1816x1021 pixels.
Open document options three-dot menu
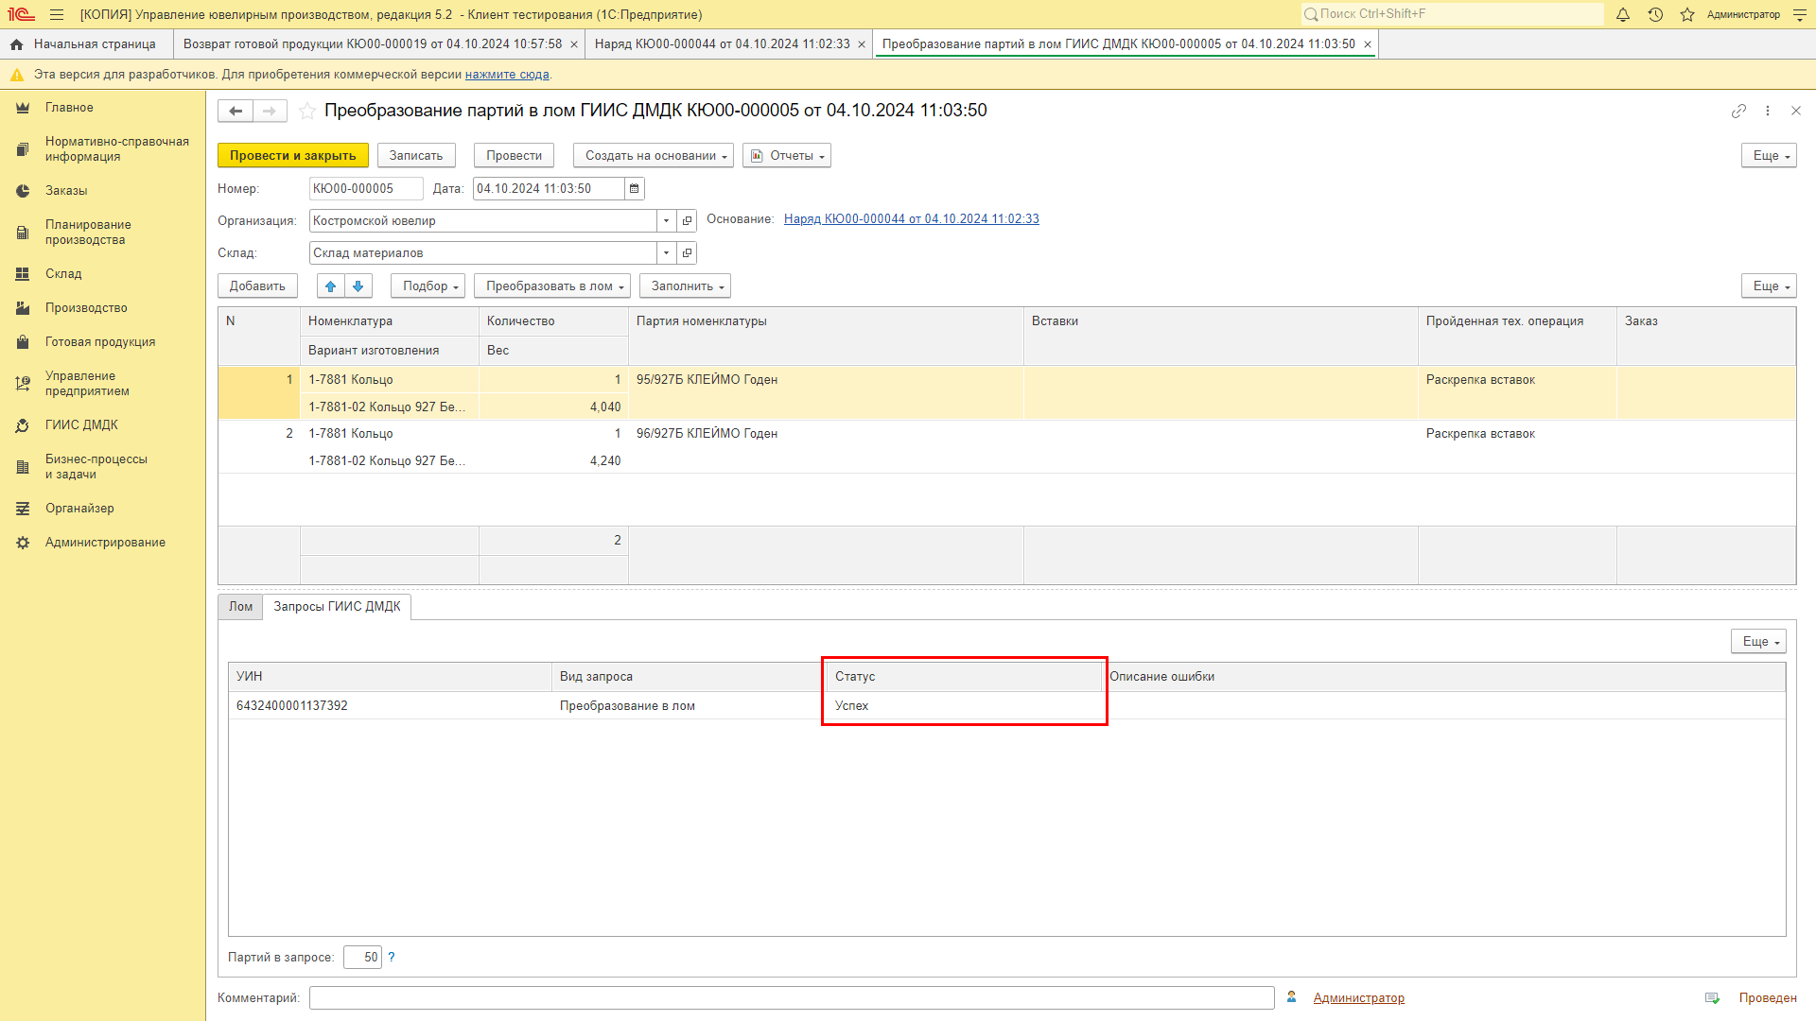tap(1768, 111)
